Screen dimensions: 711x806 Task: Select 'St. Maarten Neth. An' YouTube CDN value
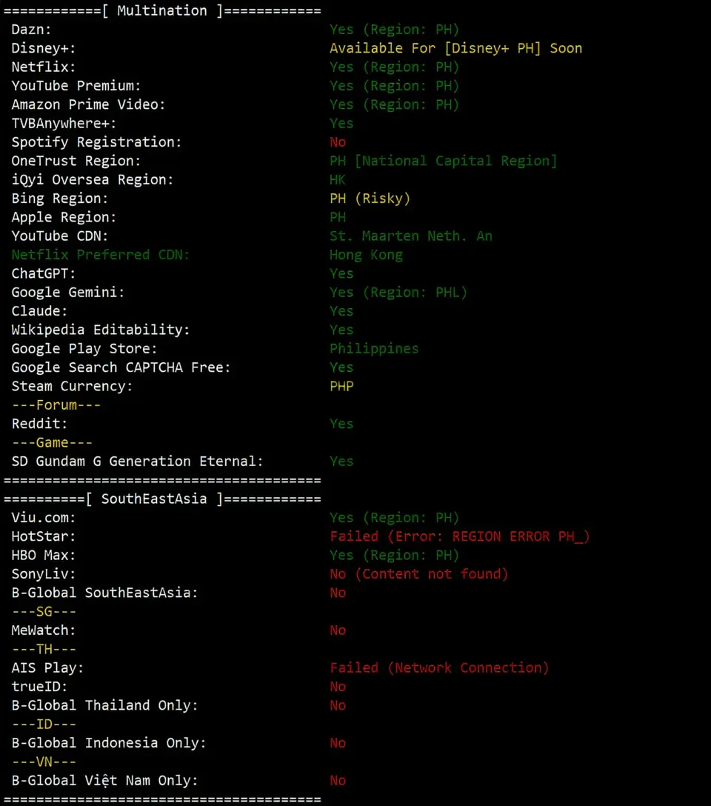pos(411,236)
